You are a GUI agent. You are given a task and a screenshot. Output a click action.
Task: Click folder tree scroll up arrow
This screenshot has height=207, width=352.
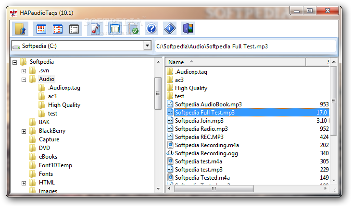(x=158, y=62)
